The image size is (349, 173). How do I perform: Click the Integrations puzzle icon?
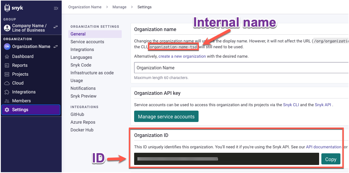(7, 92)
